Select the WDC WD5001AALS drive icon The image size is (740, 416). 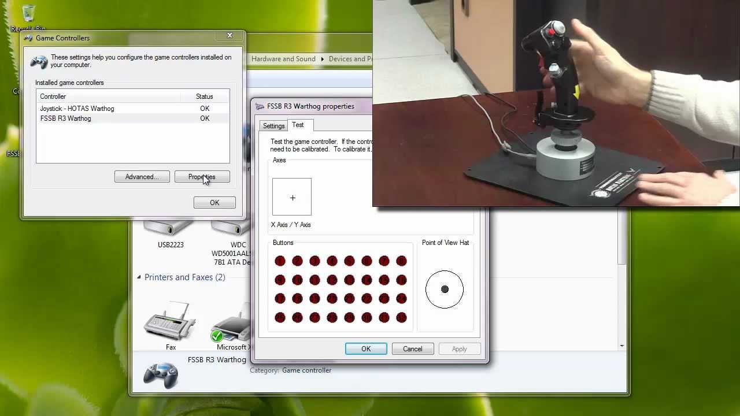click(231, 228)
